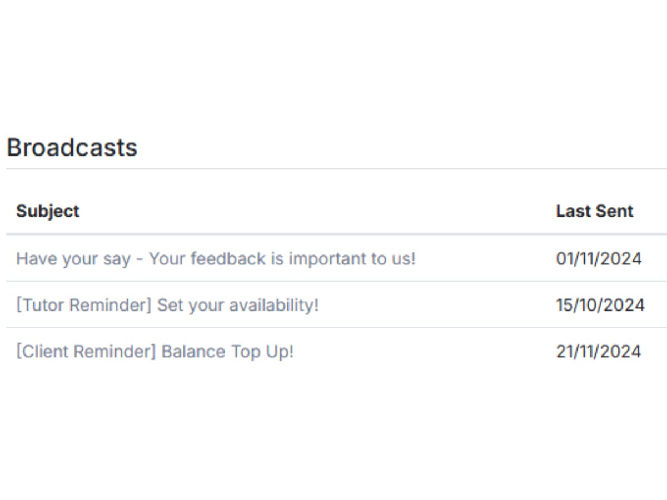667x500 pixels.
Task: Select the 15/10/2024 last sent date
Action: click(x=600, y=305)
